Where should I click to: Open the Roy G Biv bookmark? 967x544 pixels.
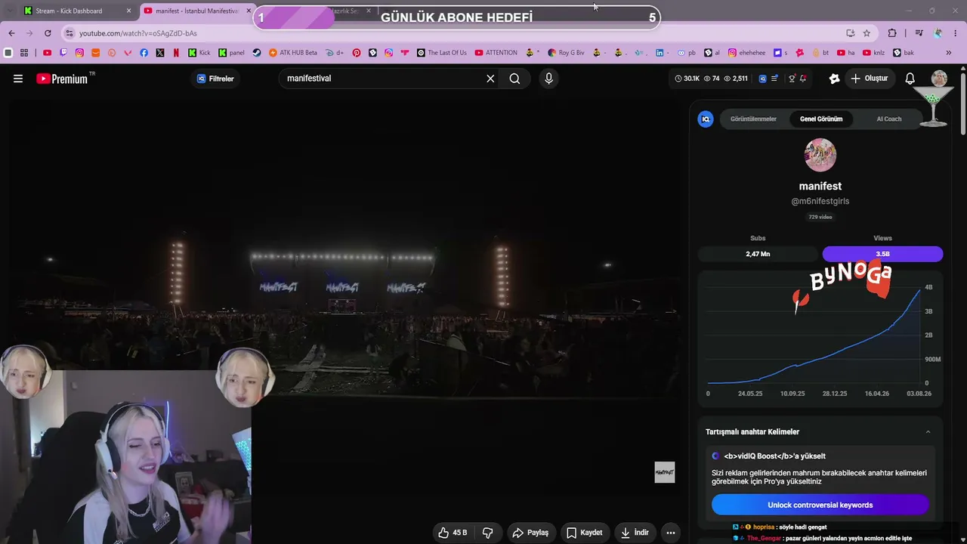coord(567,53)
